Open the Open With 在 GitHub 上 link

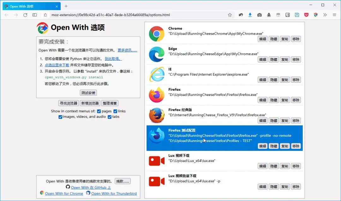click(91, 187)
